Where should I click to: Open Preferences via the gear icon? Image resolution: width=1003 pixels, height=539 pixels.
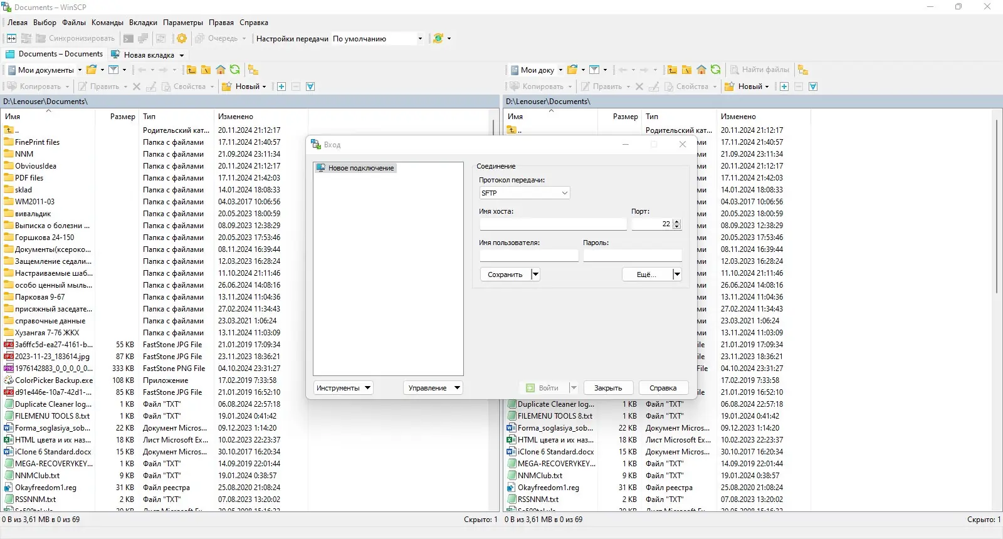point(182,38)
